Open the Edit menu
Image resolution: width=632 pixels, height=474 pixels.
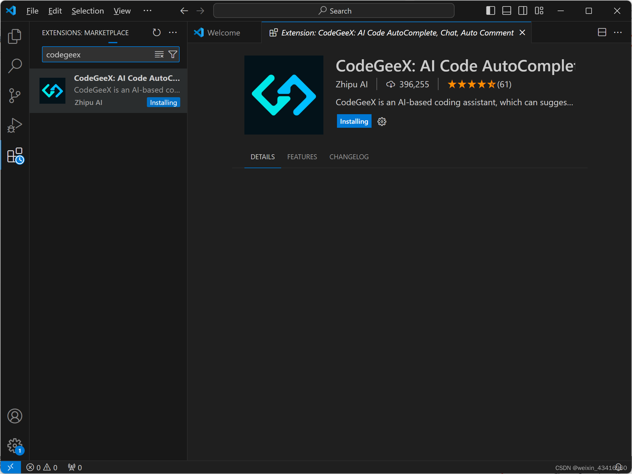tap(55, 11)
